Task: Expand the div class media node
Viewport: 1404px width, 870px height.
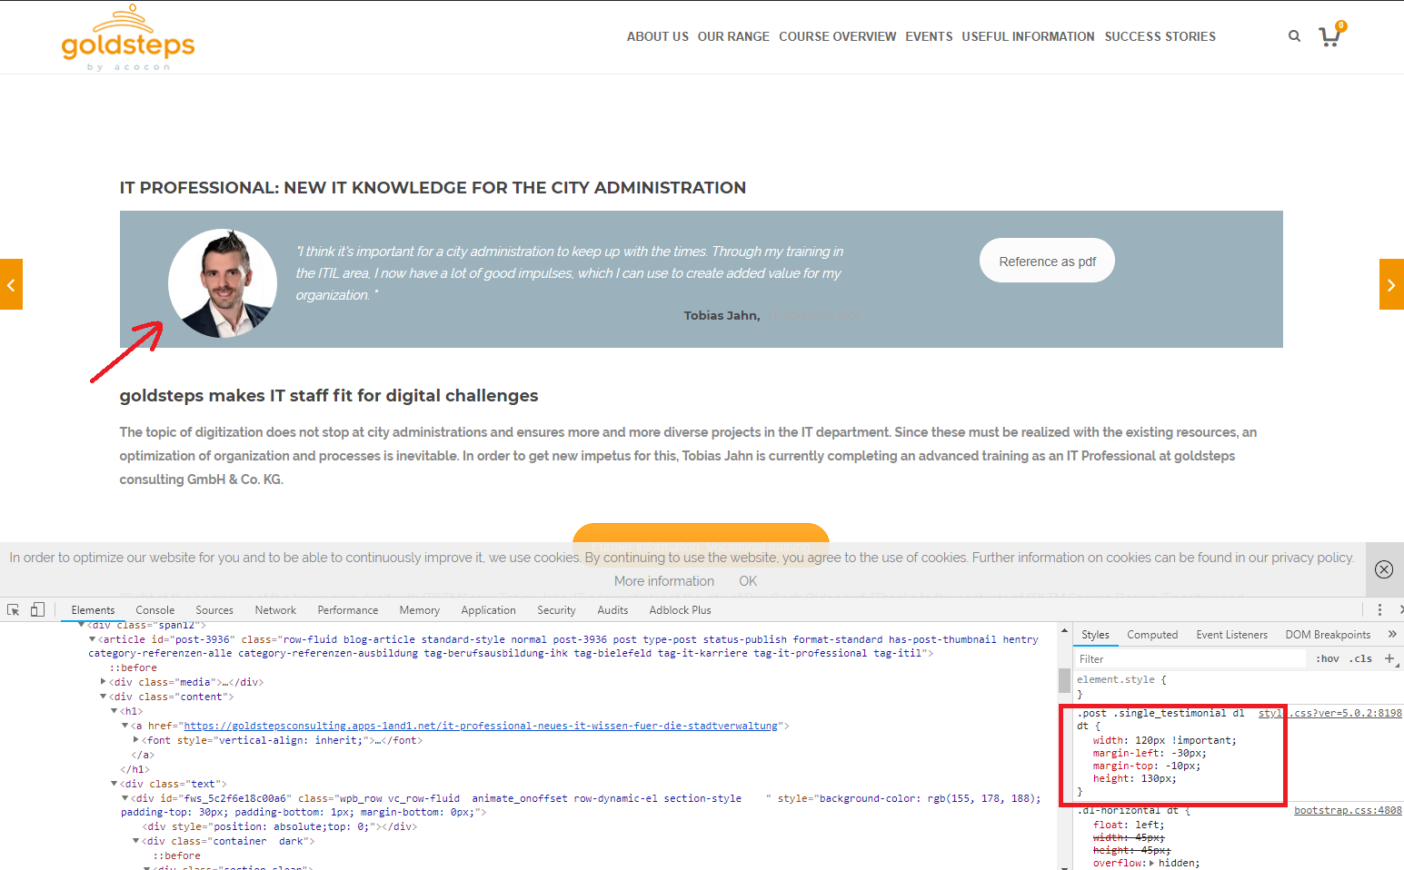Action: [x=103, y=682]
